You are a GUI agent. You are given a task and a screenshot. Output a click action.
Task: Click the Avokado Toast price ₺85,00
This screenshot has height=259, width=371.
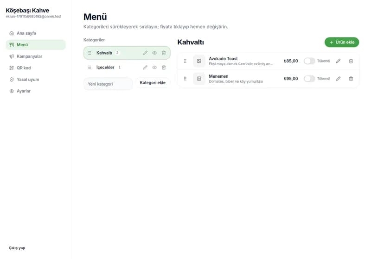pos(291,61)
